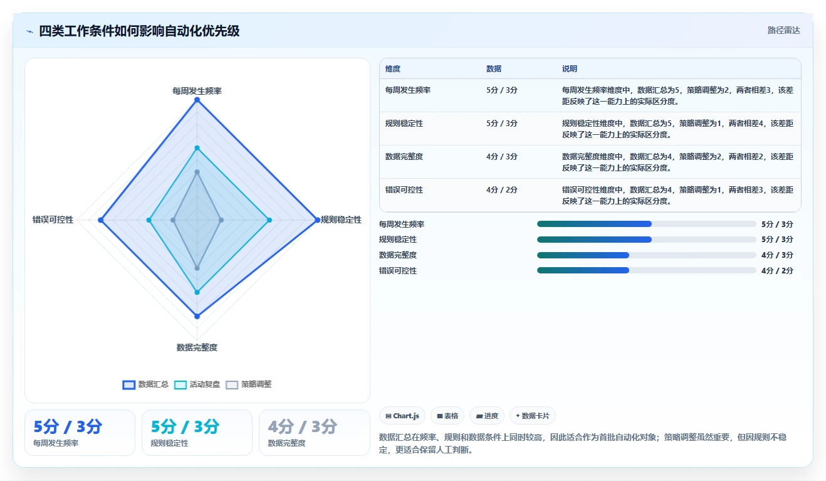
Task: Click the 数据完整度 progress bar
Action: (x=647, y=255)
